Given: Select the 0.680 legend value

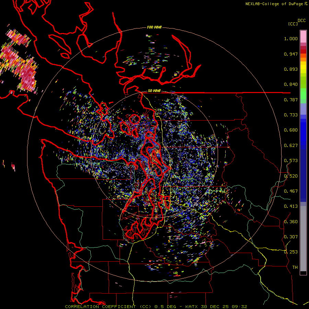Looking at the screenshot, I should [x=291, y=130].
